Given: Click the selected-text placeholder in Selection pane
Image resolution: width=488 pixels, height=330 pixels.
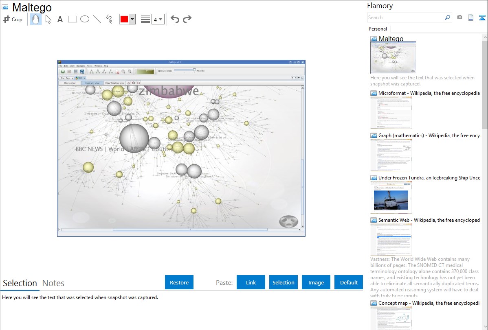Looking at the screenshot, I should pos(80,297).
